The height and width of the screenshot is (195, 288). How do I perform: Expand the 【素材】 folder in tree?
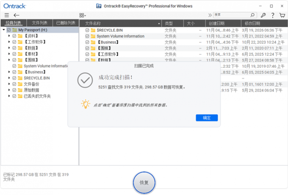click(9, 54)
